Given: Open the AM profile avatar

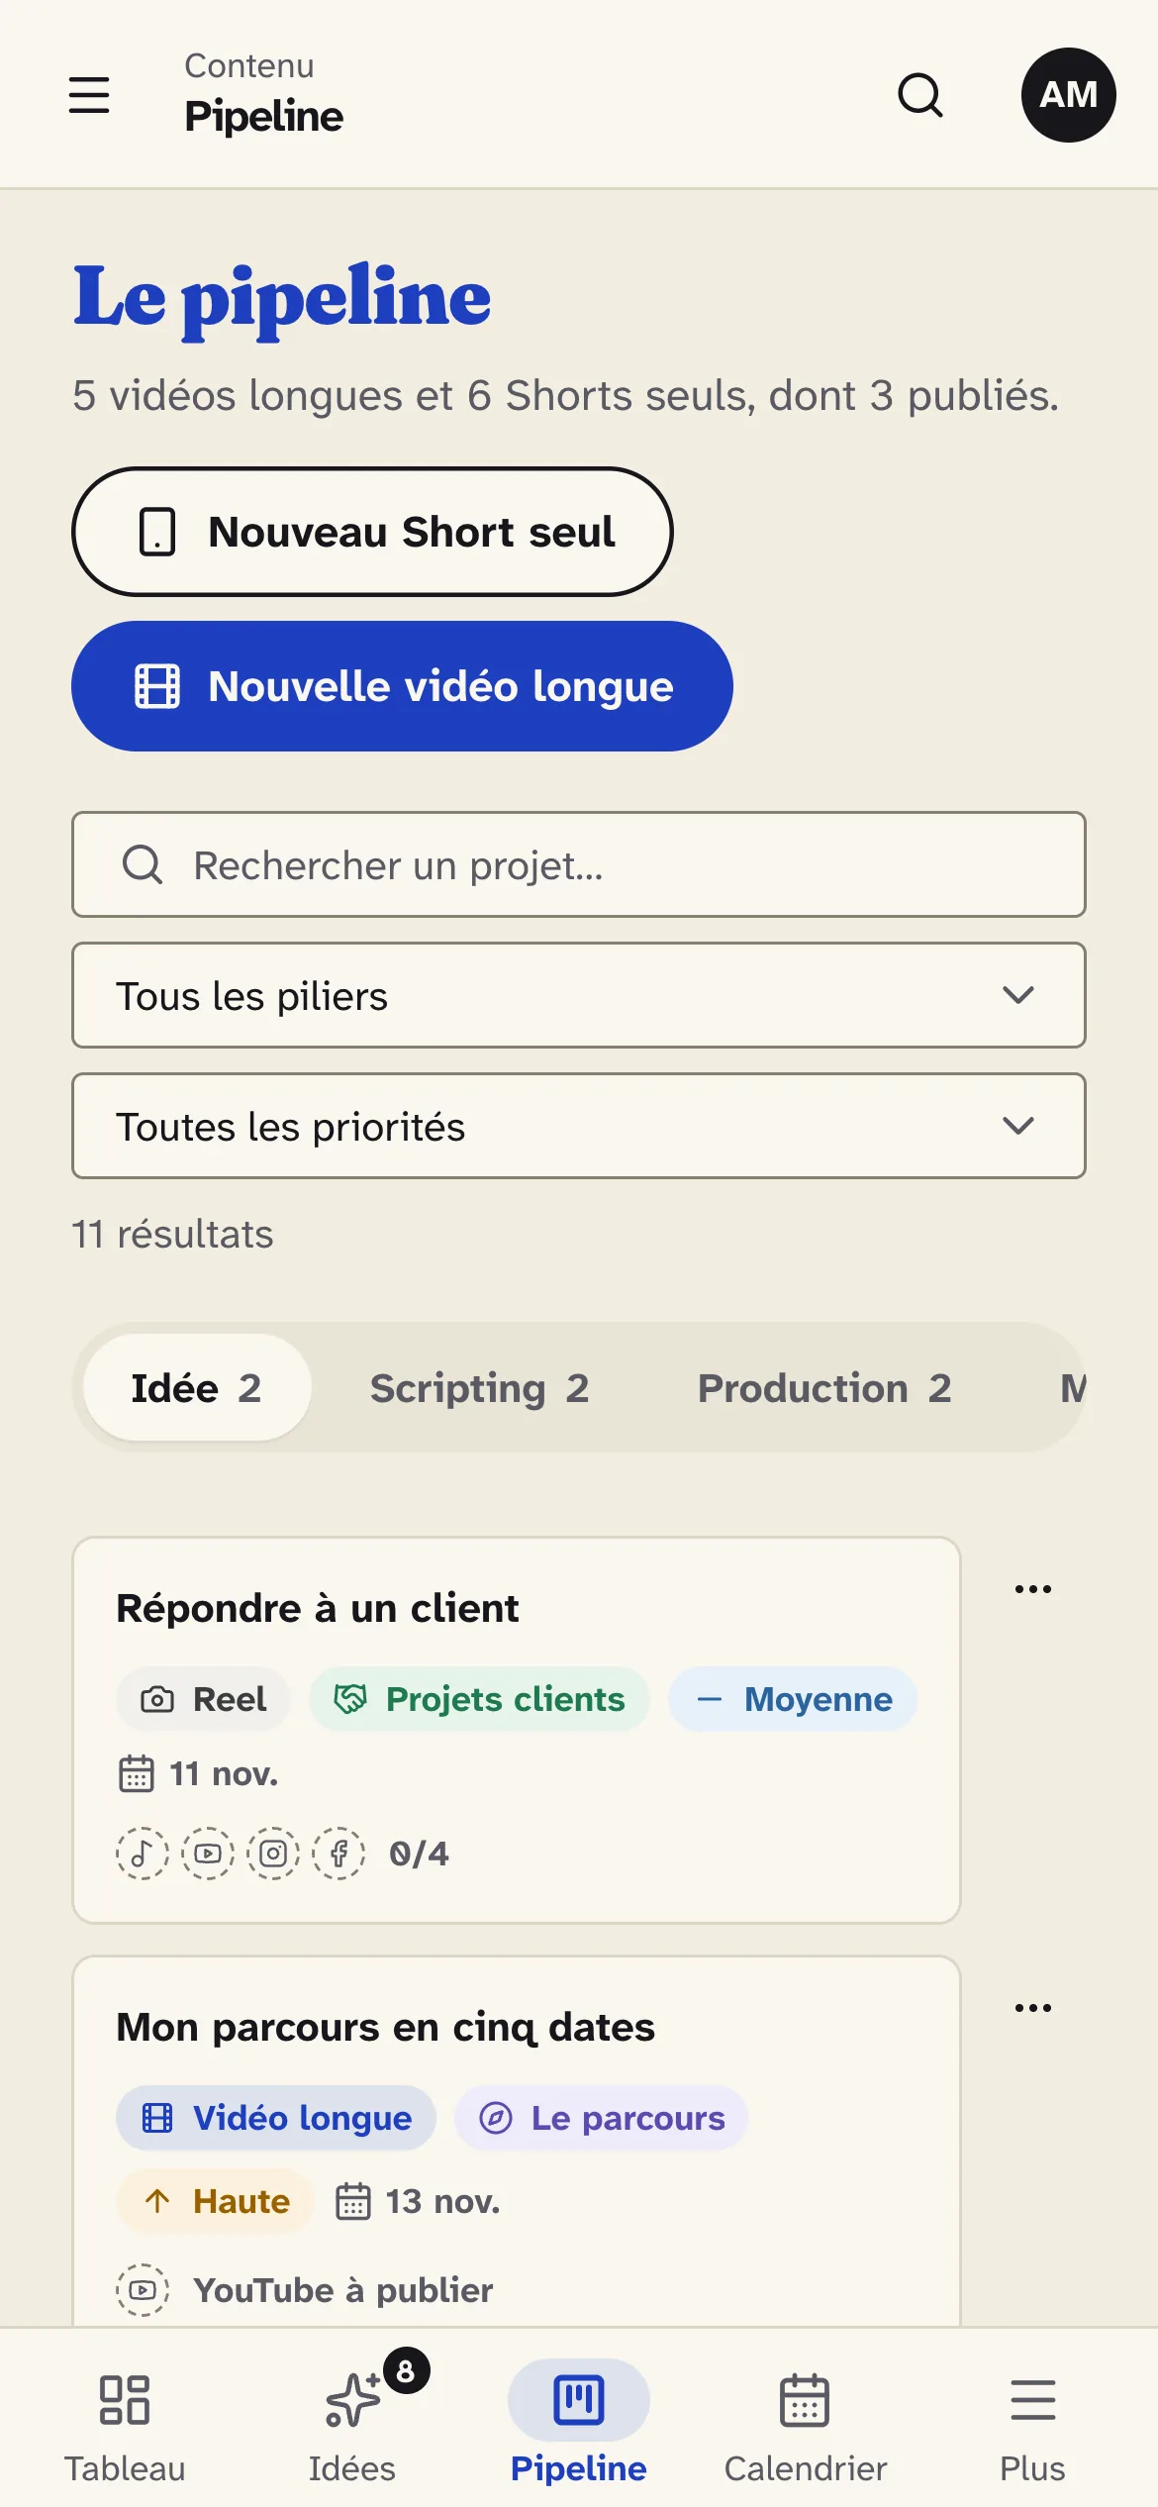Looking at the screenshot, I should pos(1069,95).
